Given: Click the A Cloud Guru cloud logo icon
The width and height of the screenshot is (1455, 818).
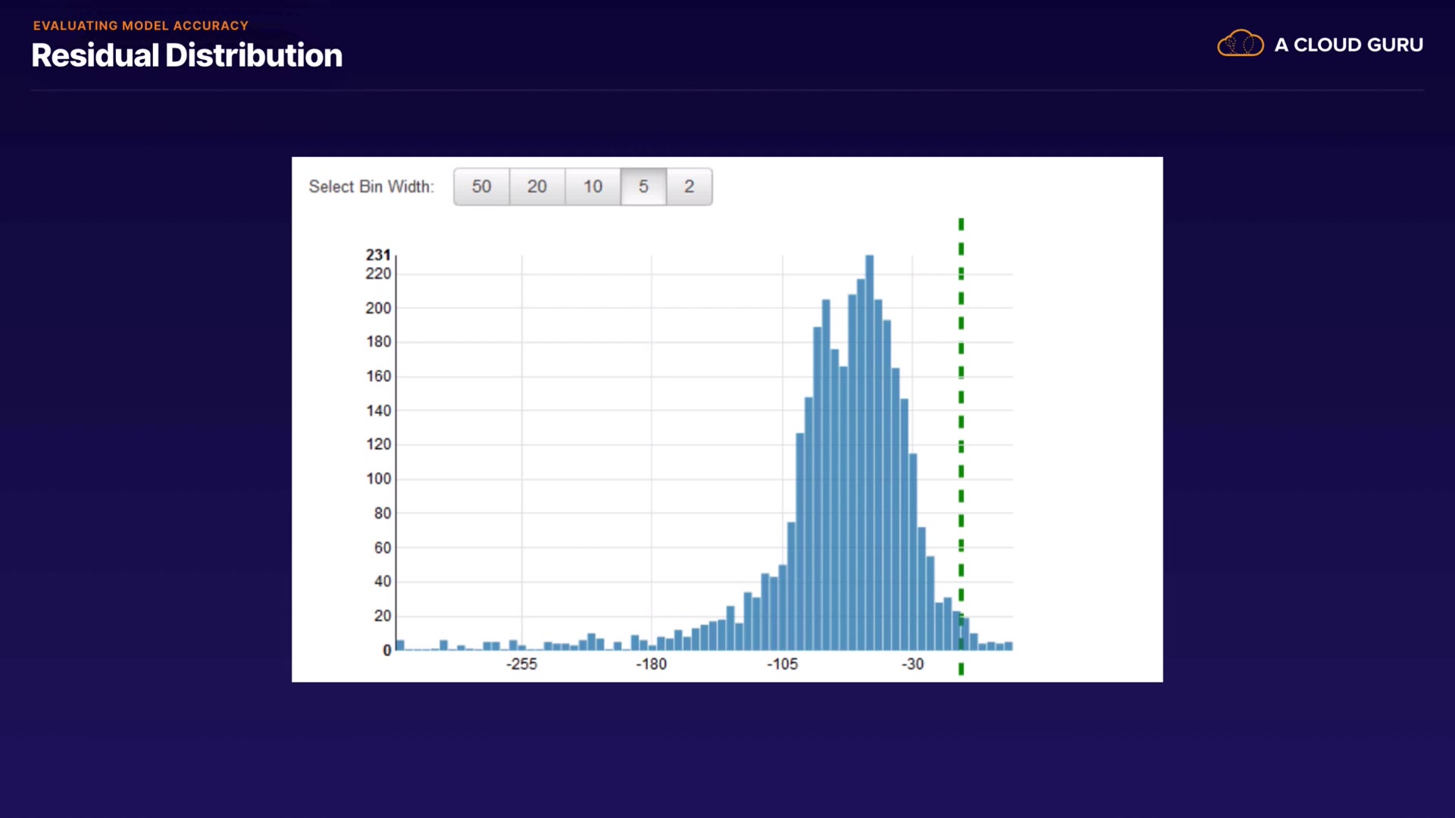Looking at the screenshot, I should (x=1240, y=44).
